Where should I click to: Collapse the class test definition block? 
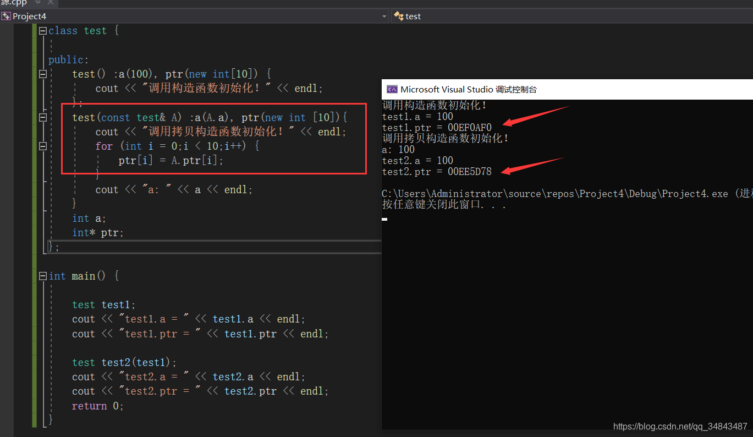[43, 31]
